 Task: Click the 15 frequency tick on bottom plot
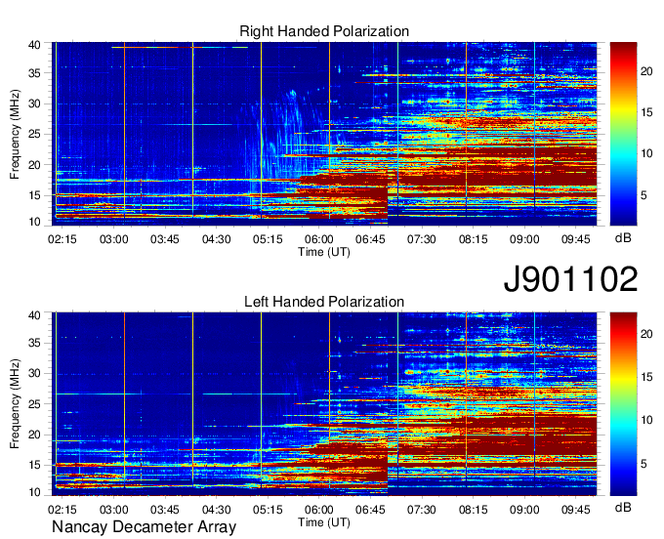coord(34,466)
